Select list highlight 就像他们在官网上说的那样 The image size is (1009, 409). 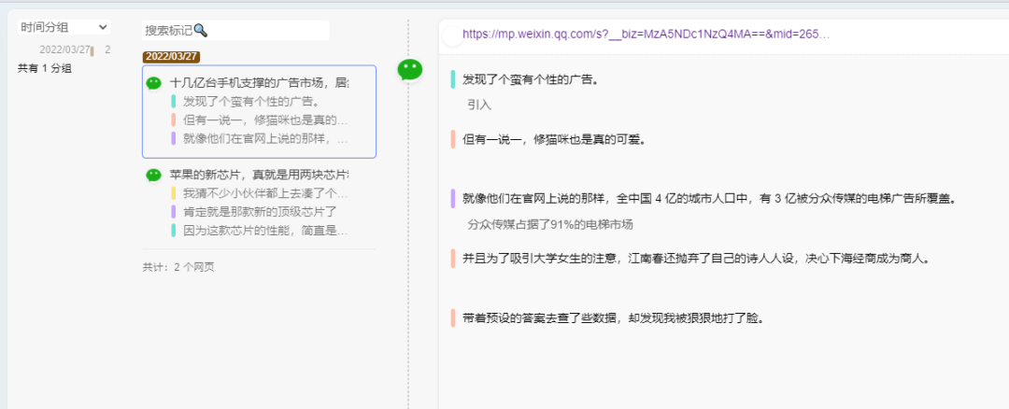click(265, 137)
